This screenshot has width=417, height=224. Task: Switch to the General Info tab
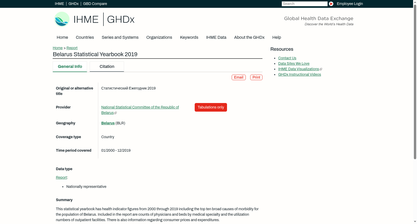70,67
